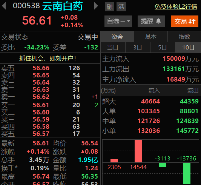This screenshot has width=201, height=185.
Task: Switch to the 指数 tab
Action: pyautogui.click(x=184, y=37)
